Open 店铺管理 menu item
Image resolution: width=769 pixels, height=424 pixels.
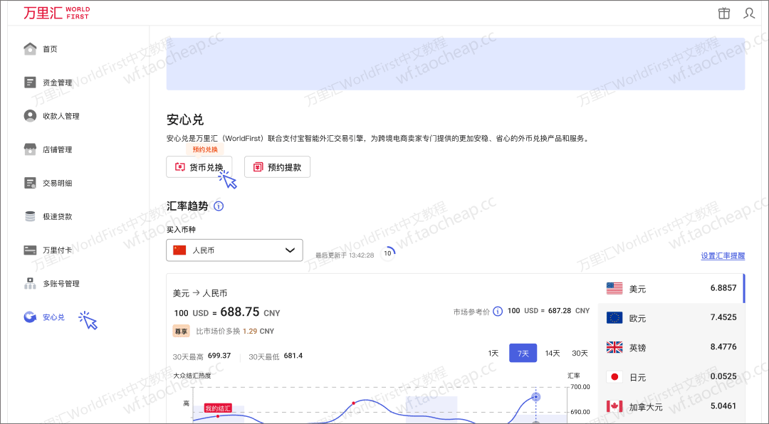[x=58, y=149]
